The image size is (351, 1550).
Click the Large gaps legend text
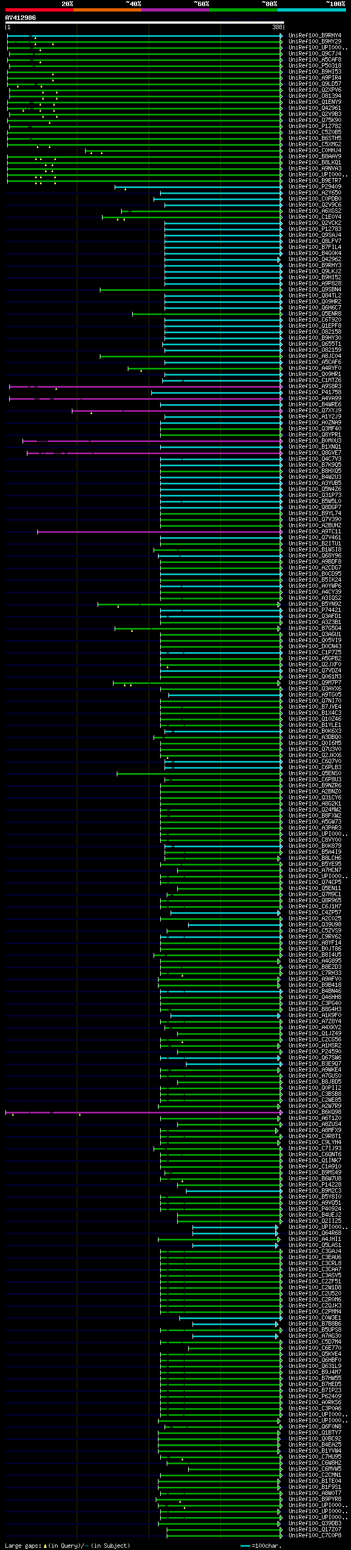(67, 1546)
